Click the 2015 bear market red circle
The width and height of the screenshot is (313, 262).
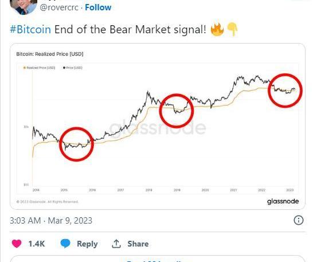tap(76, 144)
